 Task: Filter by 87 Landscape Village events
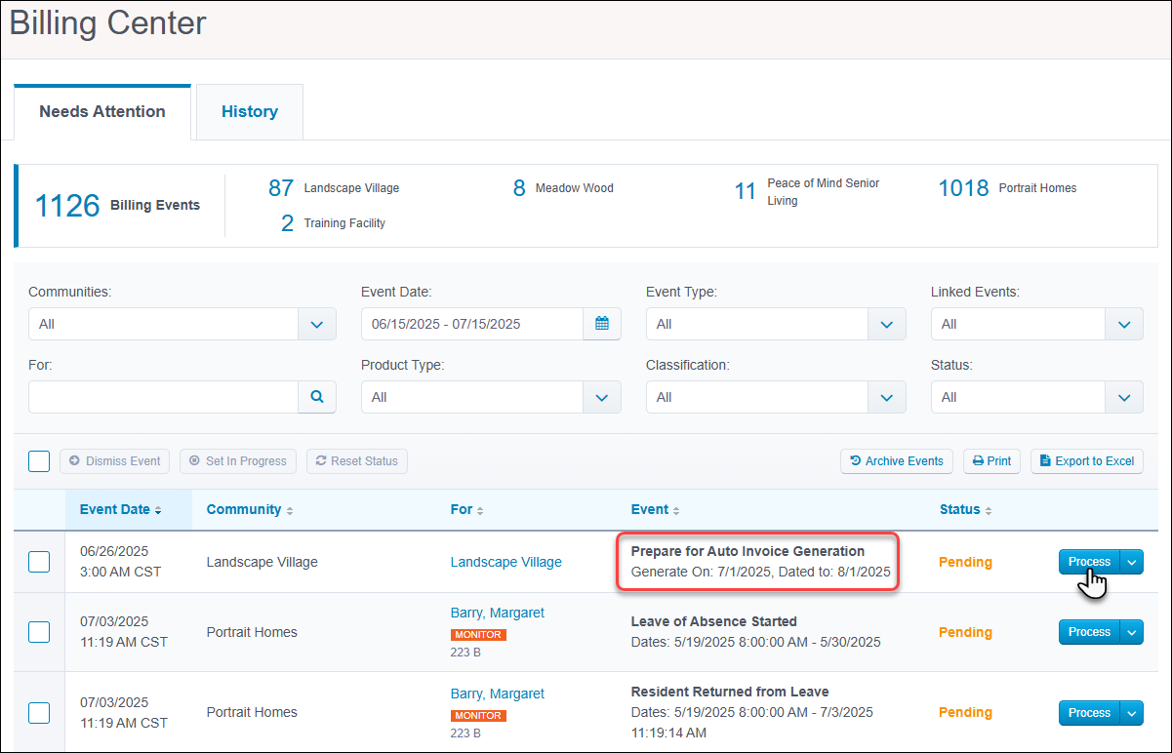[334, 188]
